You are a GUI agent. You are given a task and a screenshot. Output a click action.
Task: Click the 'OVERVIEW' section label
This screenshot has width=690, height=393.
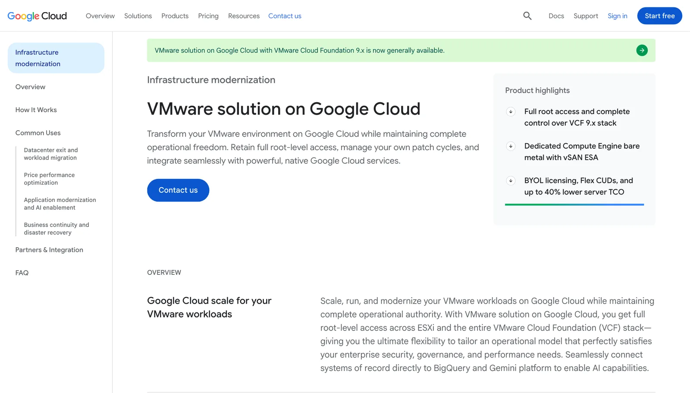pyautogui.click(x=164, y=273)
